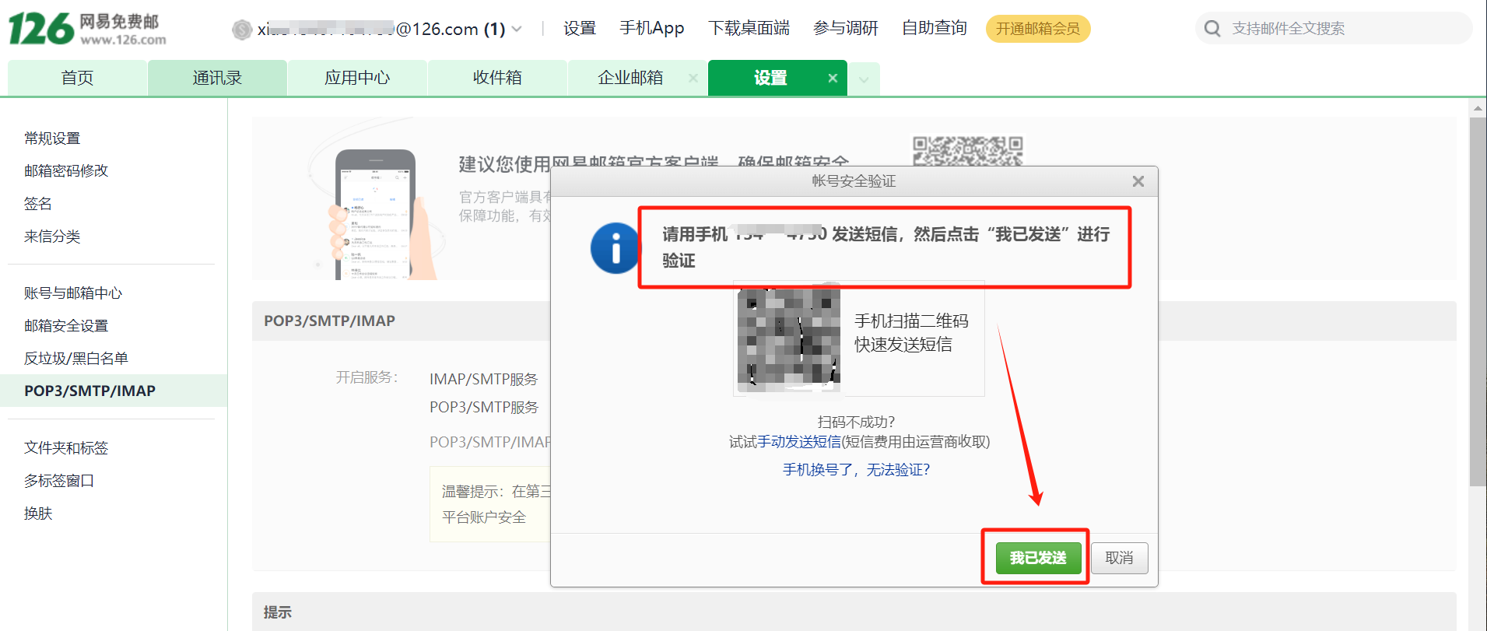Open 反垃圾/黑白名单 in sidebar

pos(76,359)
